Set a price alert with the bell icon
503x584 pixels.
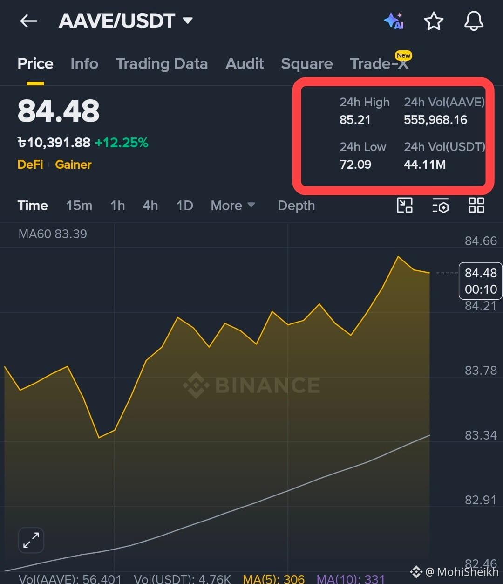click(474, 21)
